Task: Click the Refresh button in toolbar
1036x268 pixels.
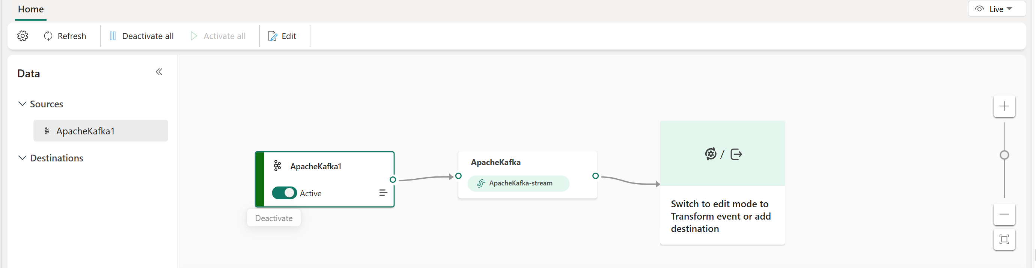Action: click(65, 36)
